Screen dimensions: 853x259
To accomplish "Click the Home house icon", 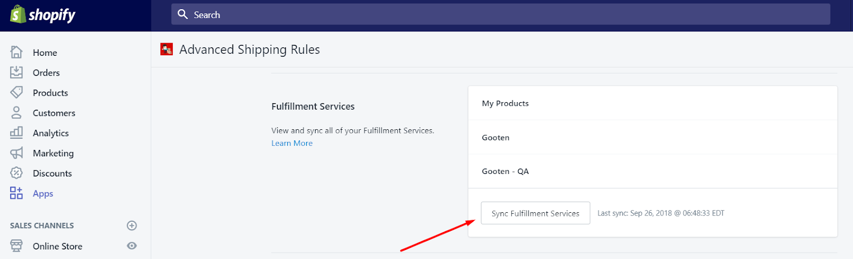I will 17,52.
